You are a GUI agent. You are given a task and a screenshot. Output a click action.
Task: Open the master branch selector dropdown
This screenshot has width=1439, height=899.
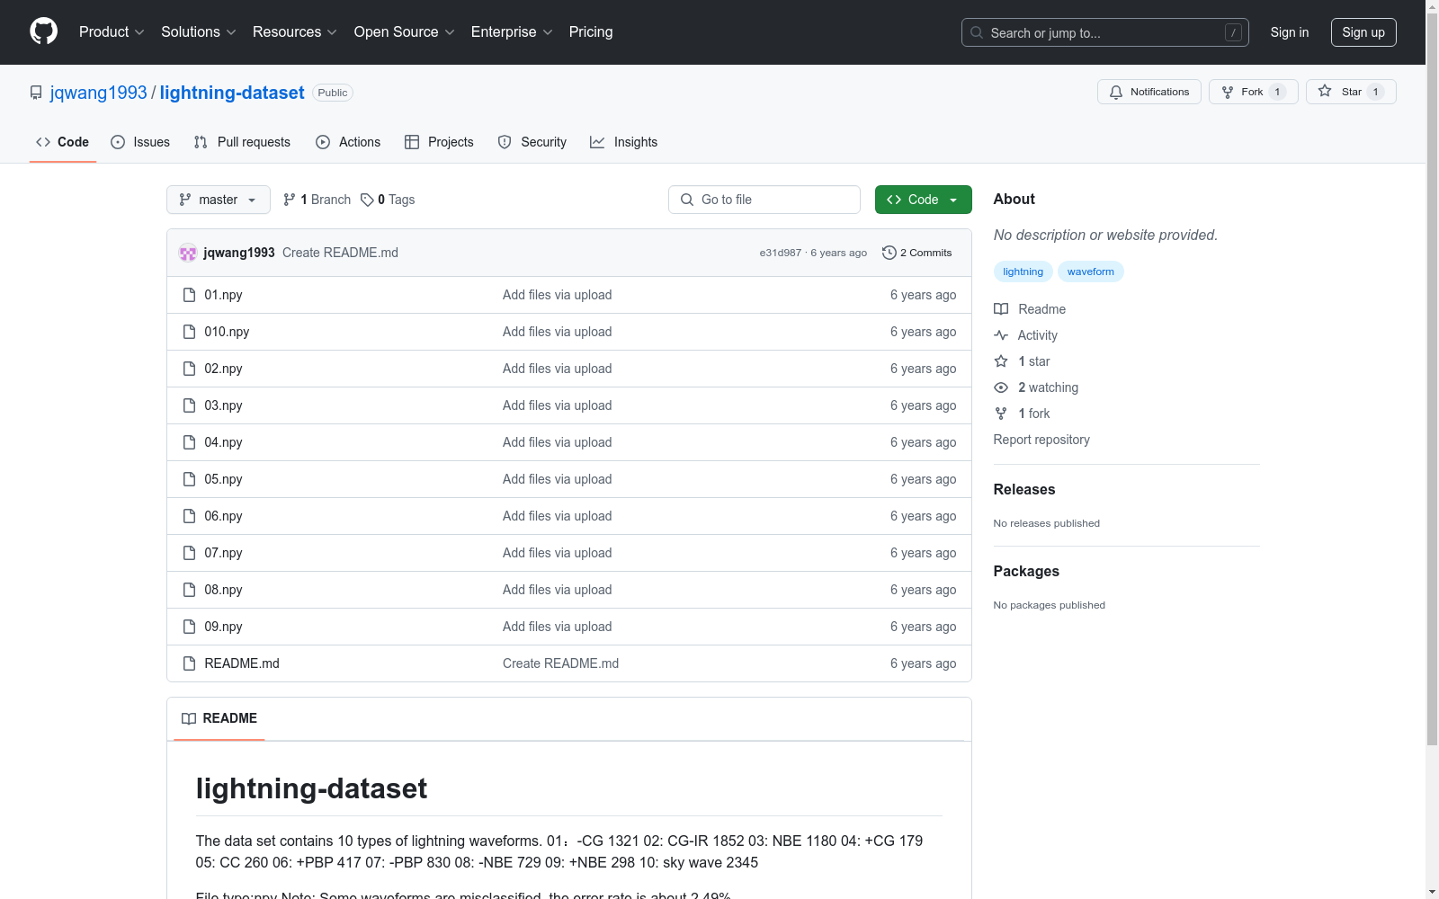tap(219, 200)
